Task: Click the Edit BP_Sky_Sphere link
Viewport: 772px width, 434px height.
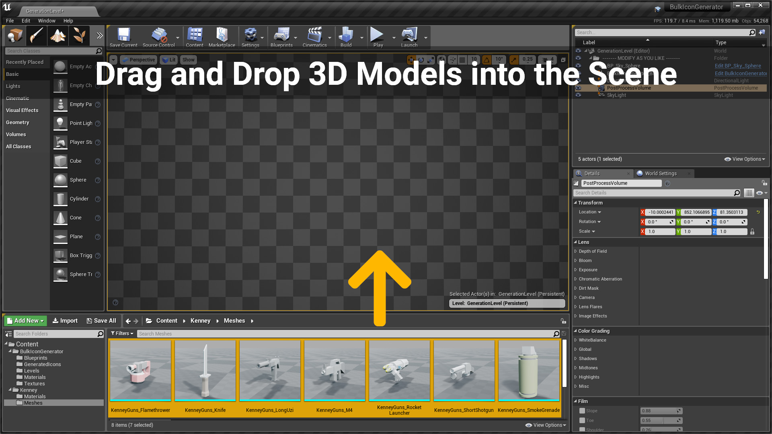Action: coord(737,66)
